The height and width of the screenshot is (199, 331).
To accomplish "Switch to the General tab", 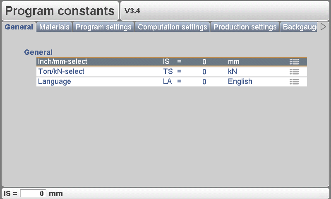I will (19, 27).
